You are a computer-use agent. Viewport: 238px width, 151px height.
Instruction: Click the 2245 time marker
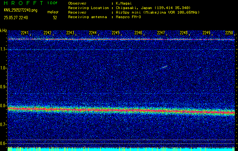[115, 33]
